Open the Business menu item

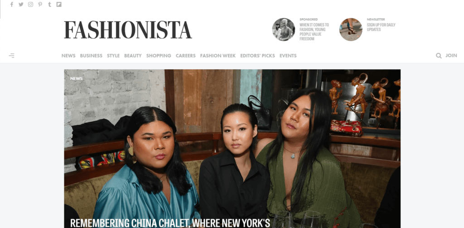tap(91, 56)
